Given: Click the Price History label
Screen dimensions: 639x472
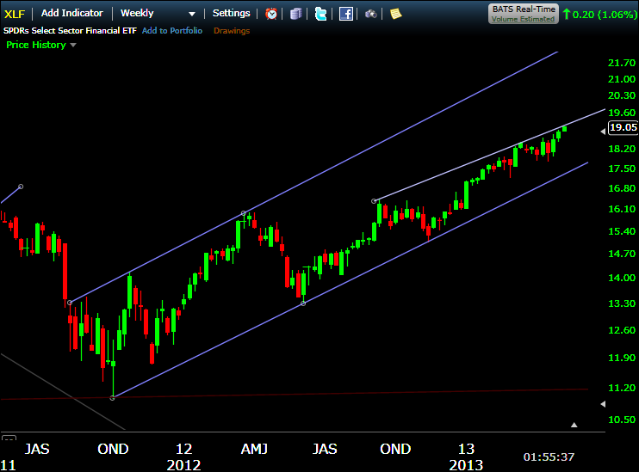Looking at the screenshot, I should [x=36, y=45].
